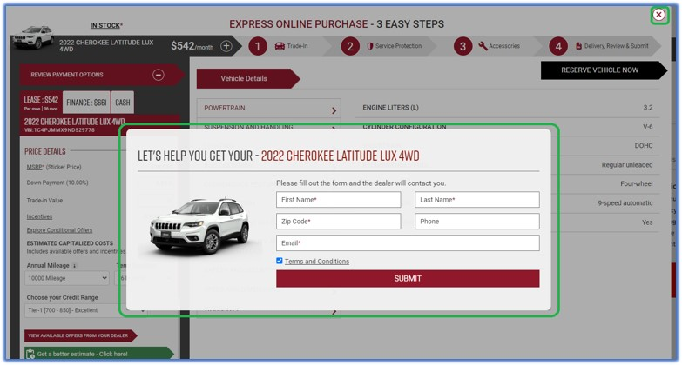This screenshot has width=682, height=365.
Task: Click the Zip Code field
Action: point(339,222)
